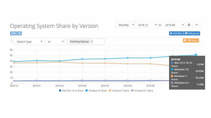The height and width of the screenshot is (118, 211).
Task: Open the 'in' condition dropdown
Action: [x=55, y=42]
